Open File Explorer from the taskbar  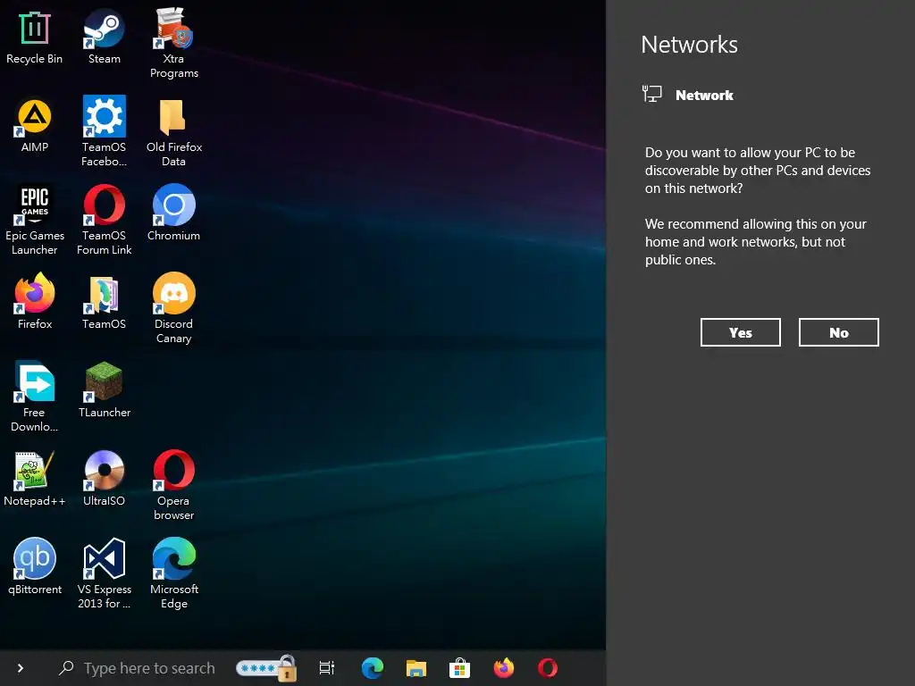[416, 668]
